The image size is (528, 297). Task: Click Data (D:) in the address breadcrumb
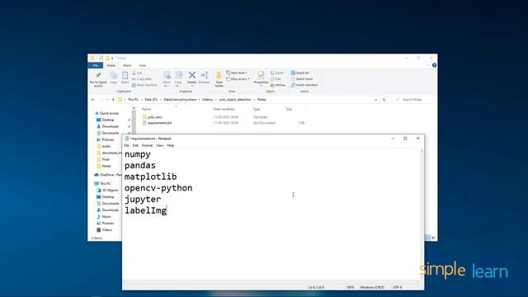pos(151,100)
